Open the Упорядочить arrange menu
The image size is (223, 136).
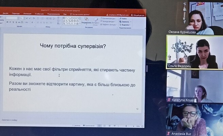click(86, 21)
